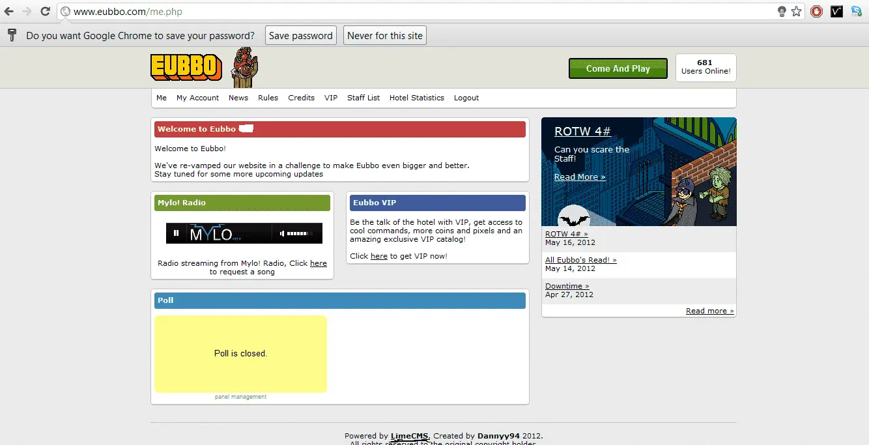Click the bat moon graphic in ROTW banner
869x445 pixels.
tap(574, 216)
